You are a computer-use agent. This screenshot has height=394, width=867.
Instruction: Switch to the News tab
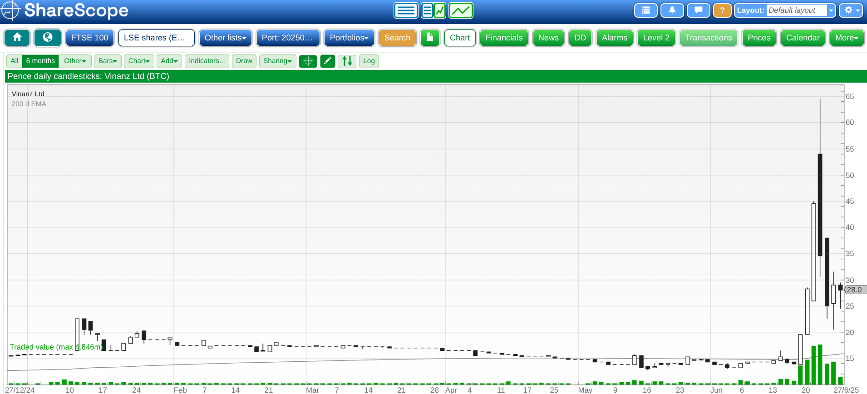tap(548, 38)
